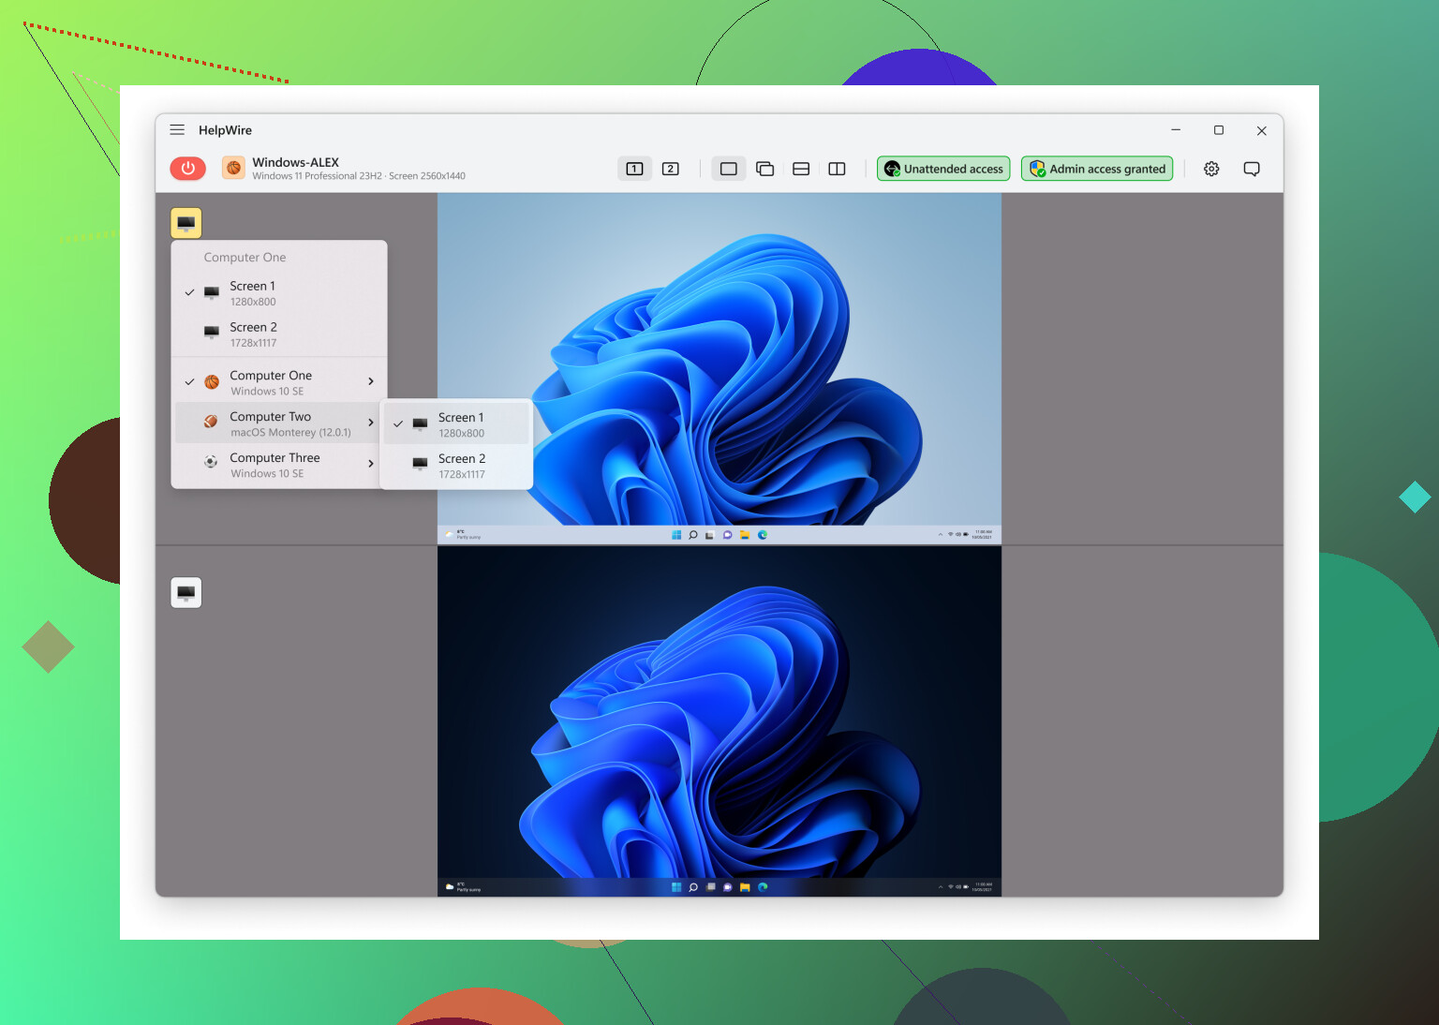The image size is (1439, 1025).
Task: Choose Computer One Windows 10 SE entry
Action: 279,382
